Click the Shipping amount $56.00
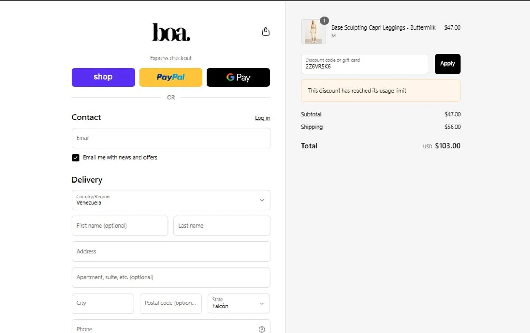 tap(453, 127)
